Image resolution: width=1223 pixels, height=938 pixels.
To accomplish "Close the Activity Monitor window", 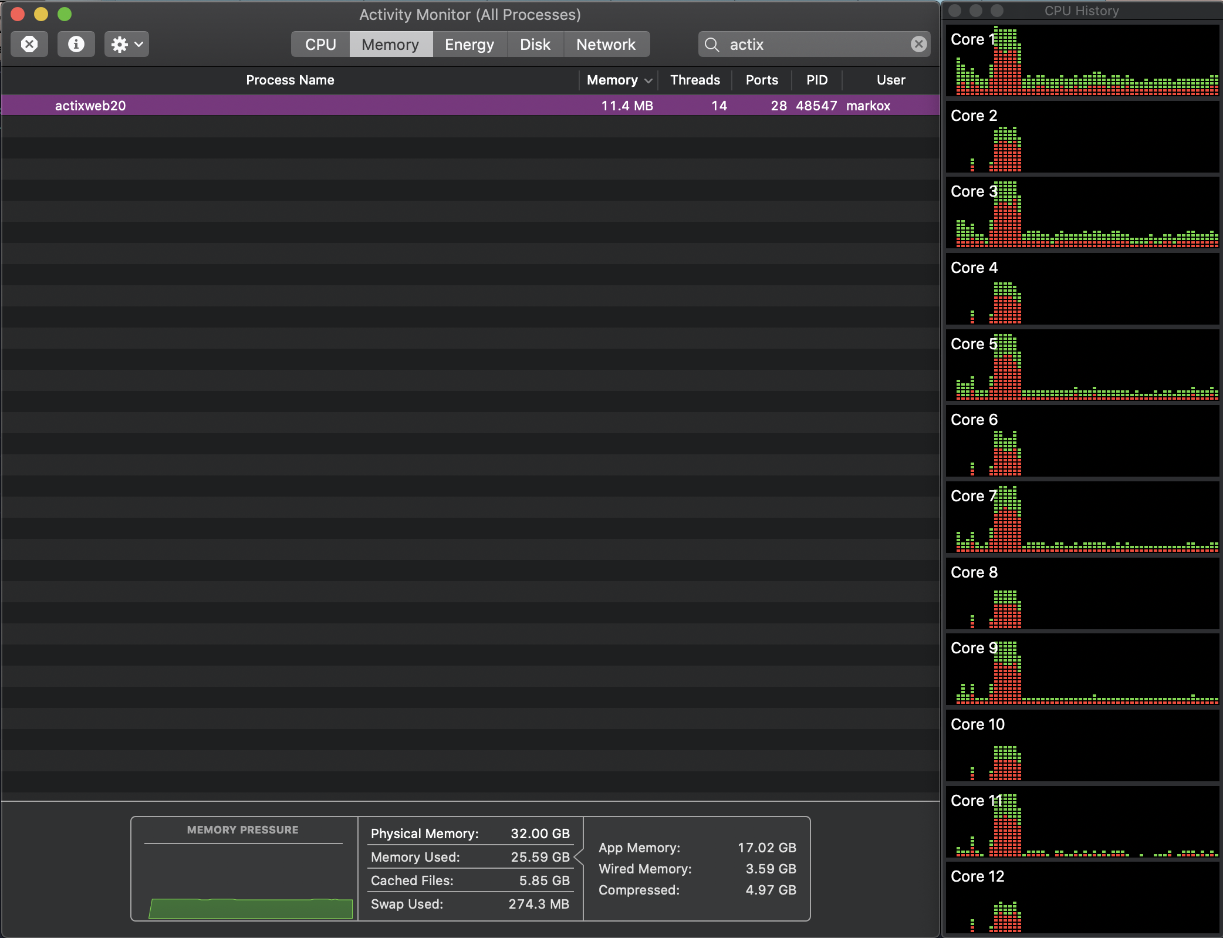I will click(18, 14).
